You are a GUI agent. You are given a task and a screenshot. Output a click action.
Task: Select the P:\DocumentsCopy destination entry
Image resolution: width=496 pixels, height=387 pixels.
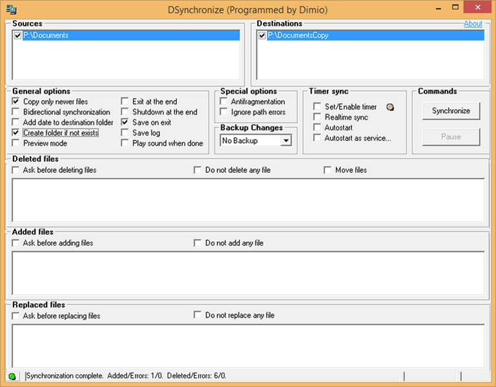click(375, 35)
